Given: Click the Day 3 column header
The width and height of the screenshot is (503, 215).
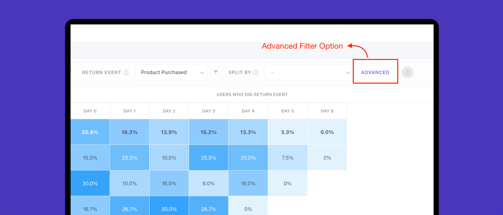Looking at the screenshot, I should (208, 111).
